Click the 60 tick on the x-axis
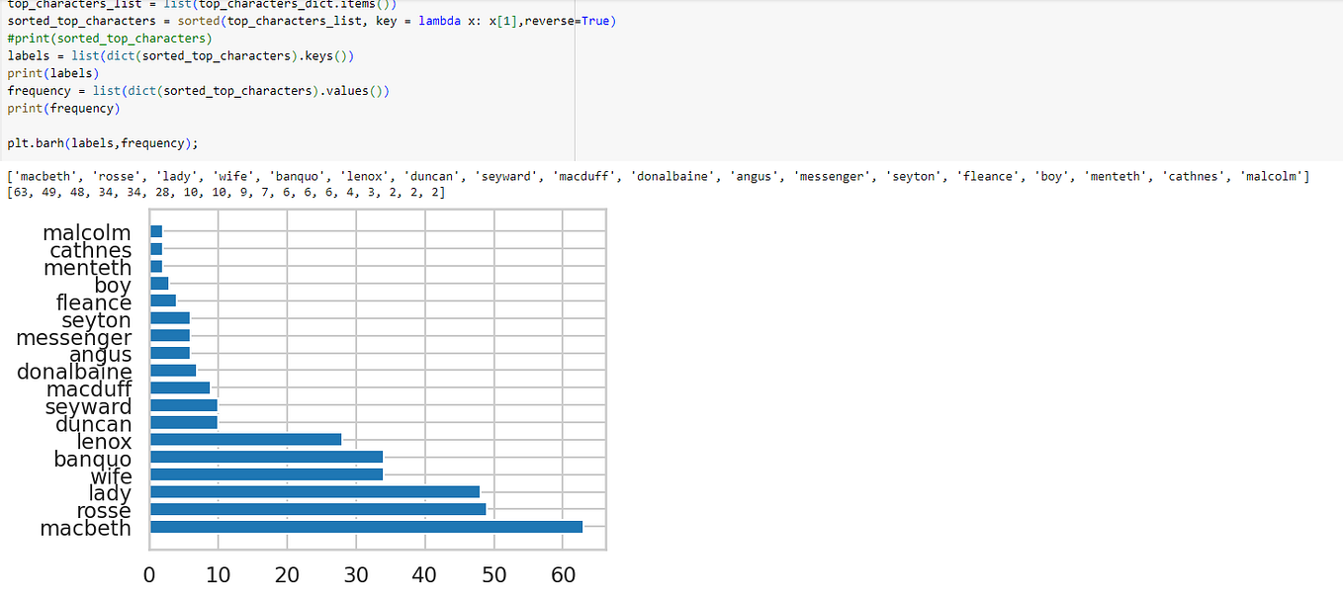The height and width of the screenshot is (599, 1343). point(563,574)
